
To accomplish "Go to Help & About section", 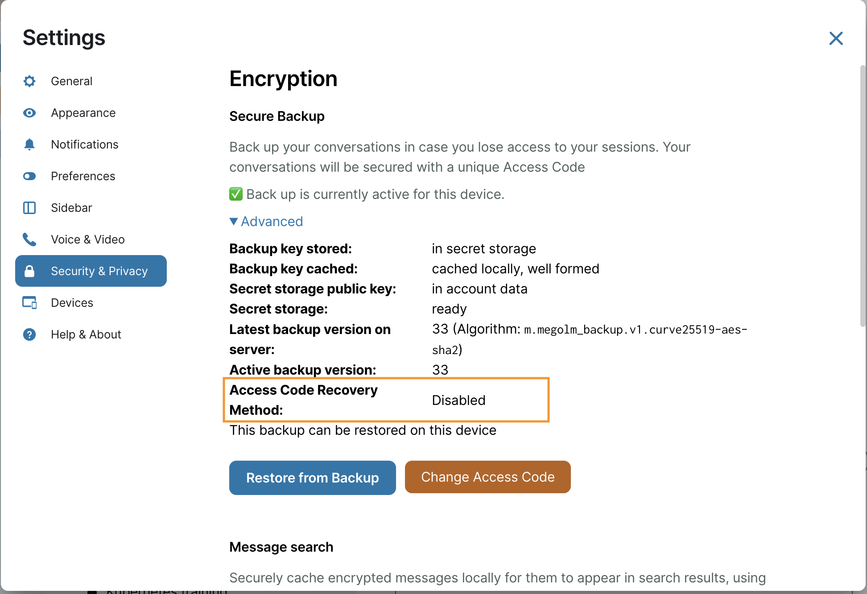I will [86, 334].
